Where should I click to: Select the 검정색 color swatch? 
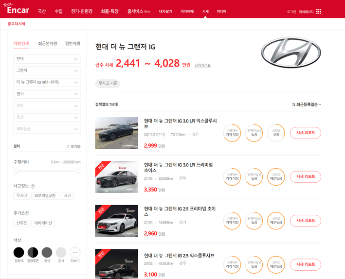point(18,252)
